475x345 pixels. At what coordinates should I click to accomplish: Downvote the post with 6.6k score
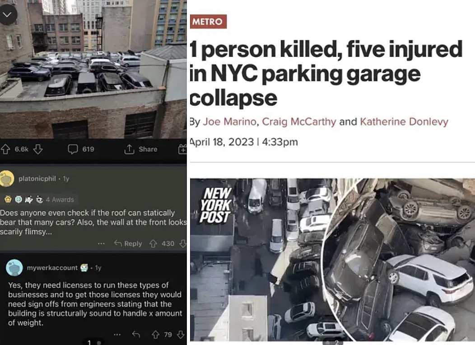click(38, 149)
